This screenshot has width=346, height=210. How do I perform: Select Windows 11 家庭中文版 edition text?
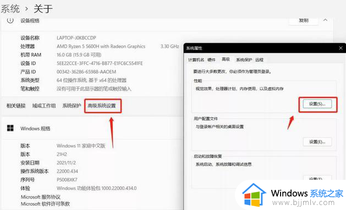click(81, 146)
